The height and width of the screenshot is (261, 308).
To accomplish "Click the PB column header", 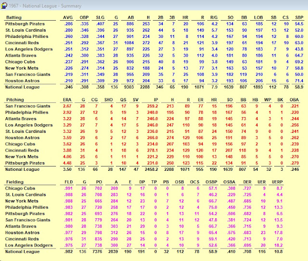I will pos(166,182).
